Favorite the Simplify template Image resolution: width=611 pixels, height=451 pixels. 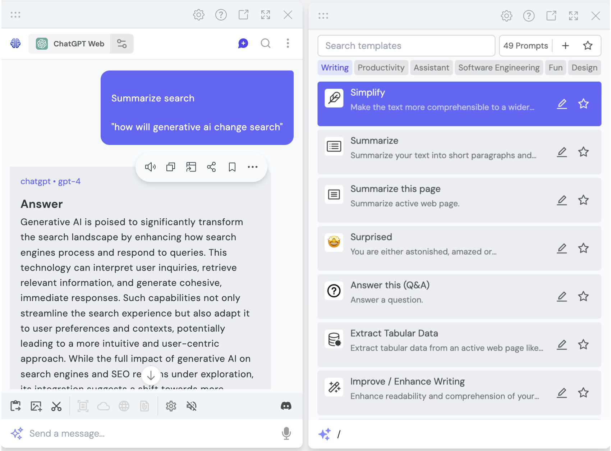(583, 104)
